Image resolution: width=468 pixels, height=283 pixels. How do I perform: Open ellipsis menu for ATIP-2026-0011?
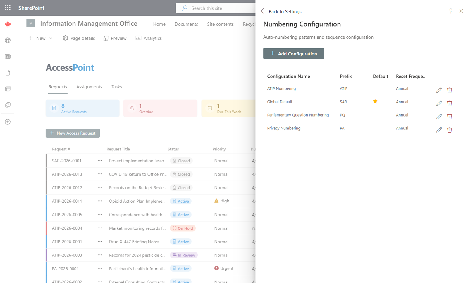pyautogui.click(x=100, y=201)
